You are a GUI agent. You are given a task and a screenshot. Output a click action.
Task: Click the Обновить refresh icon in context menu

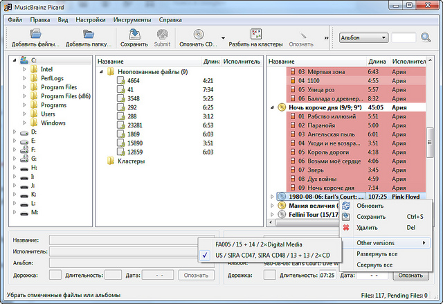346,206
